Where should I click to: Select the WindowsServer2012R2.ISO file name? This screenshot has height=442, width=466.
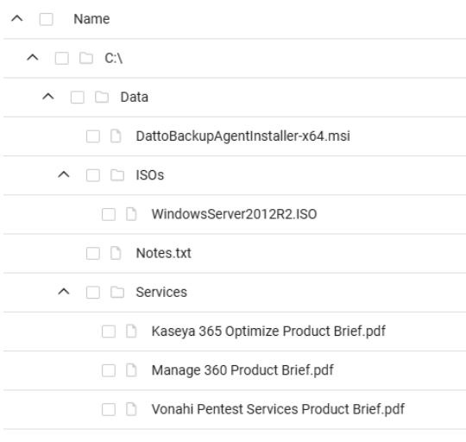pyautogui.click(x=234, y=214)
